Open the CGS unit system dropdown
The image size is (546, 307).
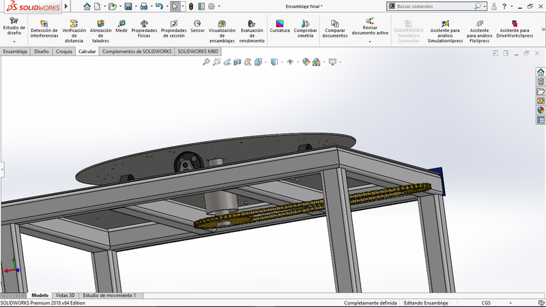(x=486, y=303)
